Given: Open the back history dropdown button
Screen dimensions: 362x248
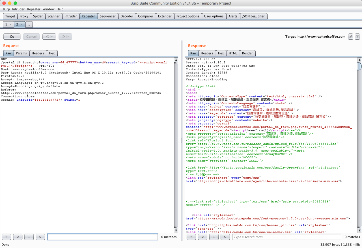Looking at the screenshot, I should 49,36.
